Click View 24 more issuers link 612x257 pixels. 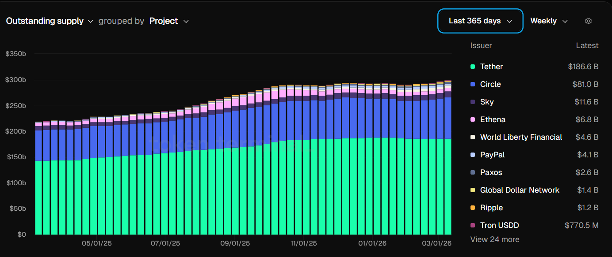coord(495,239)
